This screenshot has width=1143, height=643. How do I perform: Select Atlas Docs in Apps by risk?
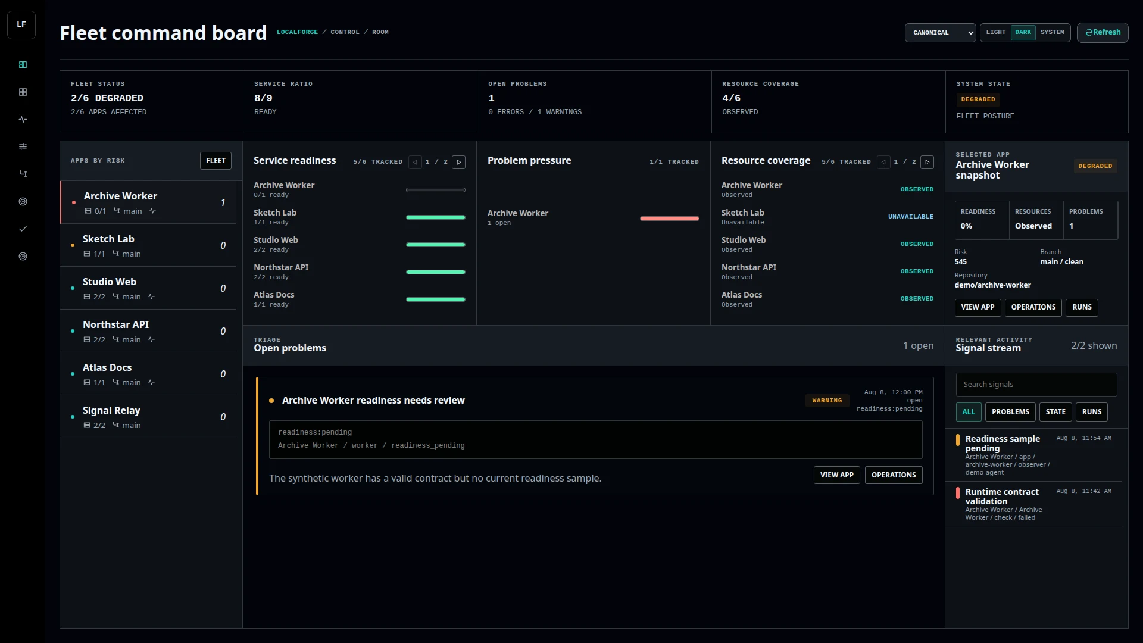[149, 374]
